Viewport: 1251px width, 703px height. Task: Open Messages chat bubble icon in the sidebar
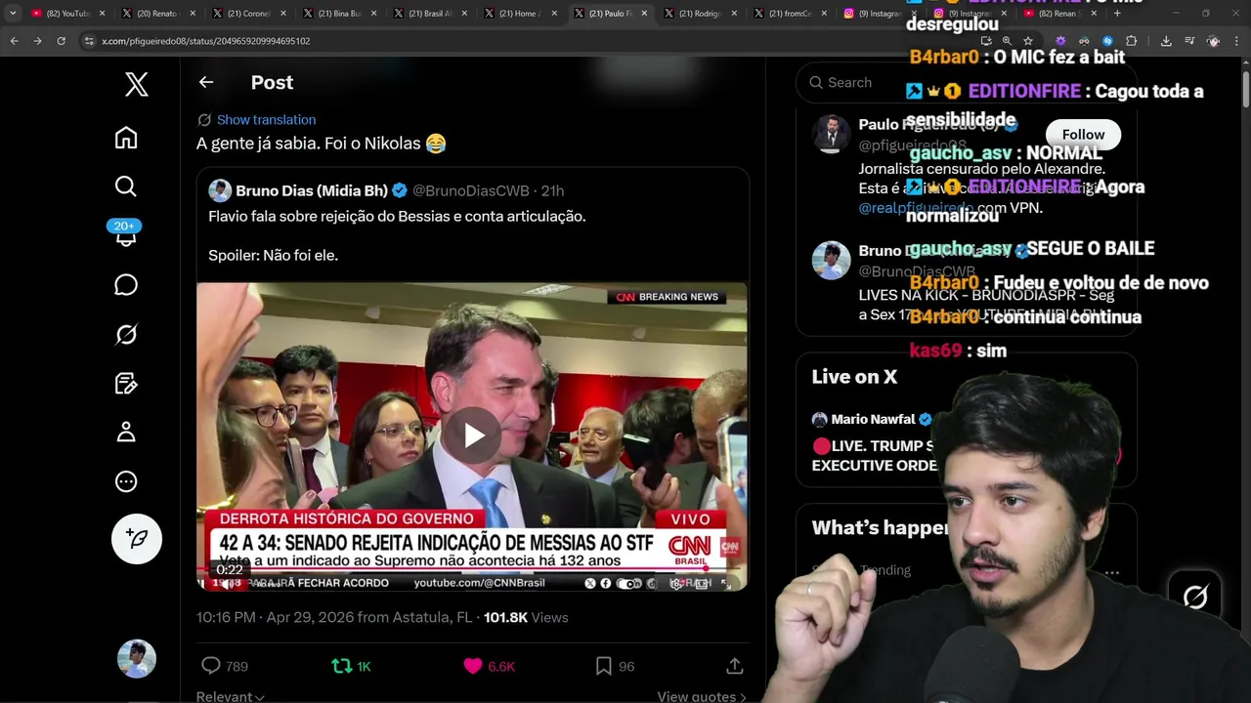[126, 285]
